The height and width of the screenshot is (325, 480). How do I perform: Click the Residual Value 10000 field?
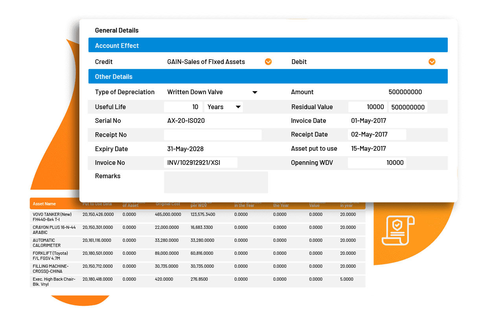(x=368, y=107)
